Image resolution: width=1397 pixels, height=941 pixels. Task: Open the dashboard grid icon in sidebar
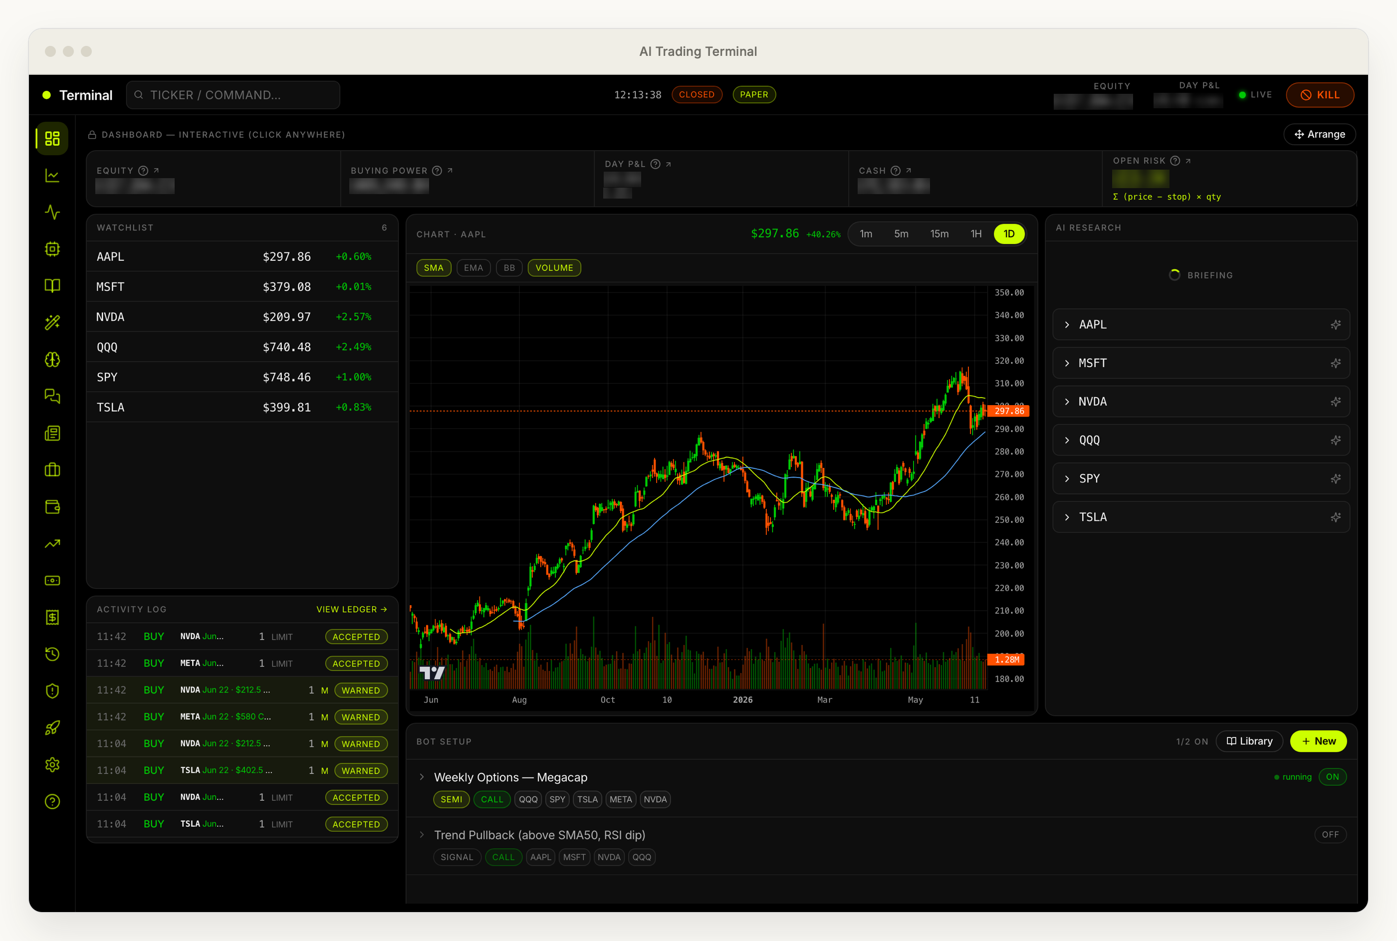[52, 139]
